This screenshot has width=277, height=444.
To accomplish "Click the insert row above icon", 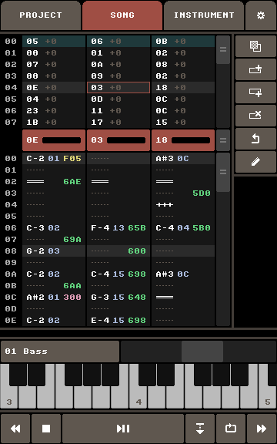I will [x=255, y=69].
